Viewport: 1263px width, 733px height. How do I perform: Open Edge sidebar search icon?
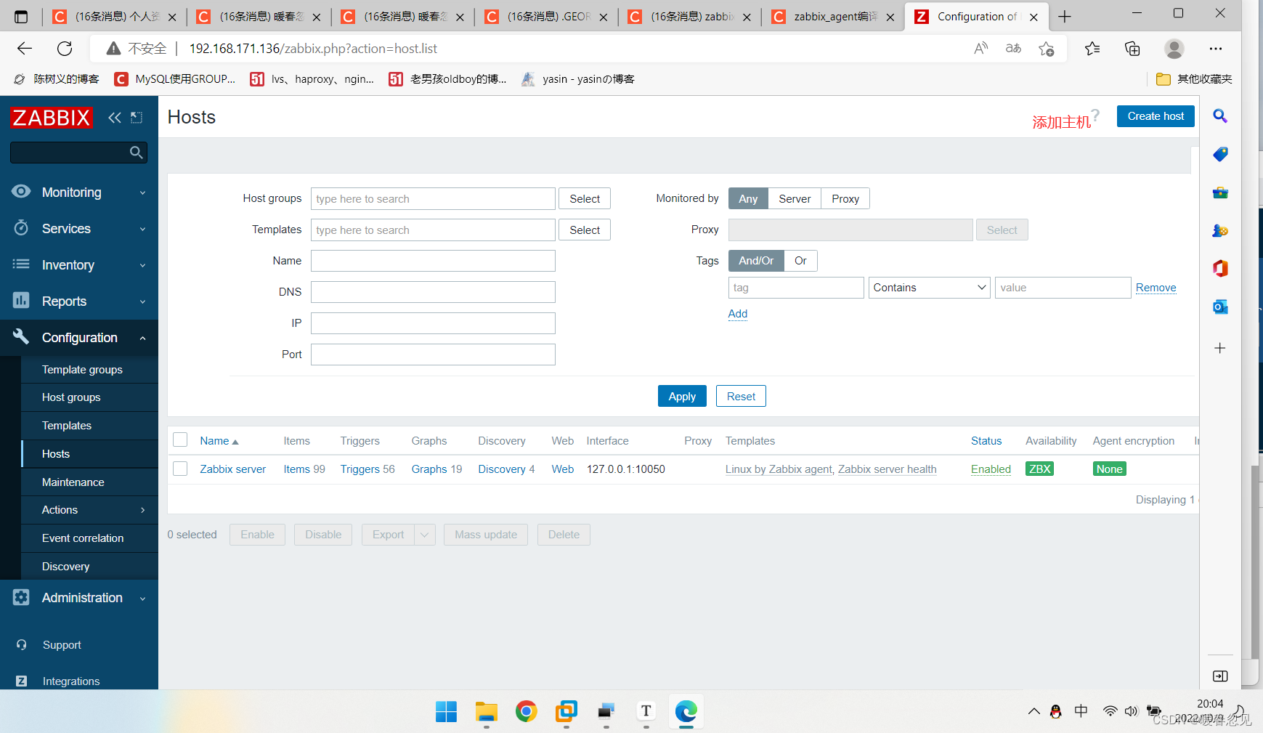1220,116
